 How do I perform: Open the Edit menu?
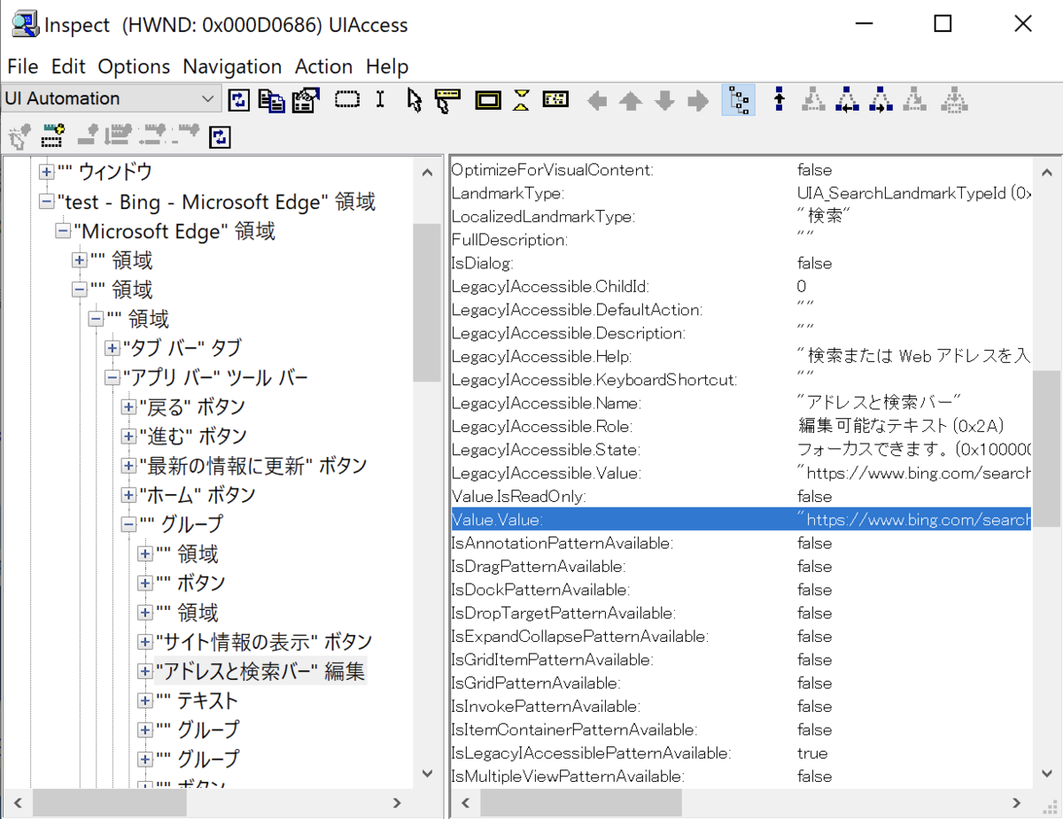(68, 66)
